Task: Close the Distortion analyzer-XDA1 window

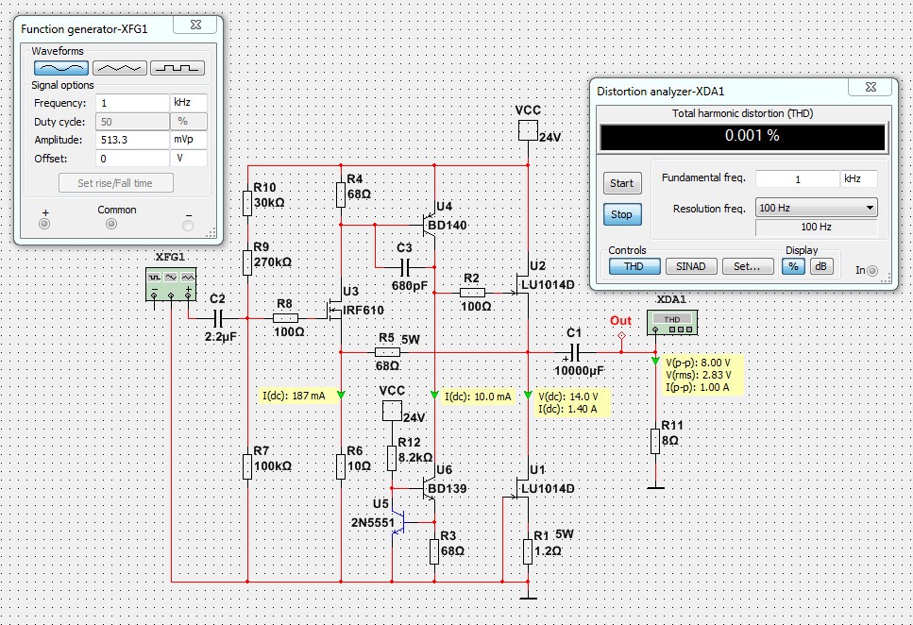Action: [x=871, y=87]
